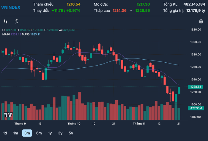
Task: Show the 5y range
Action: [x=71, y=133]
